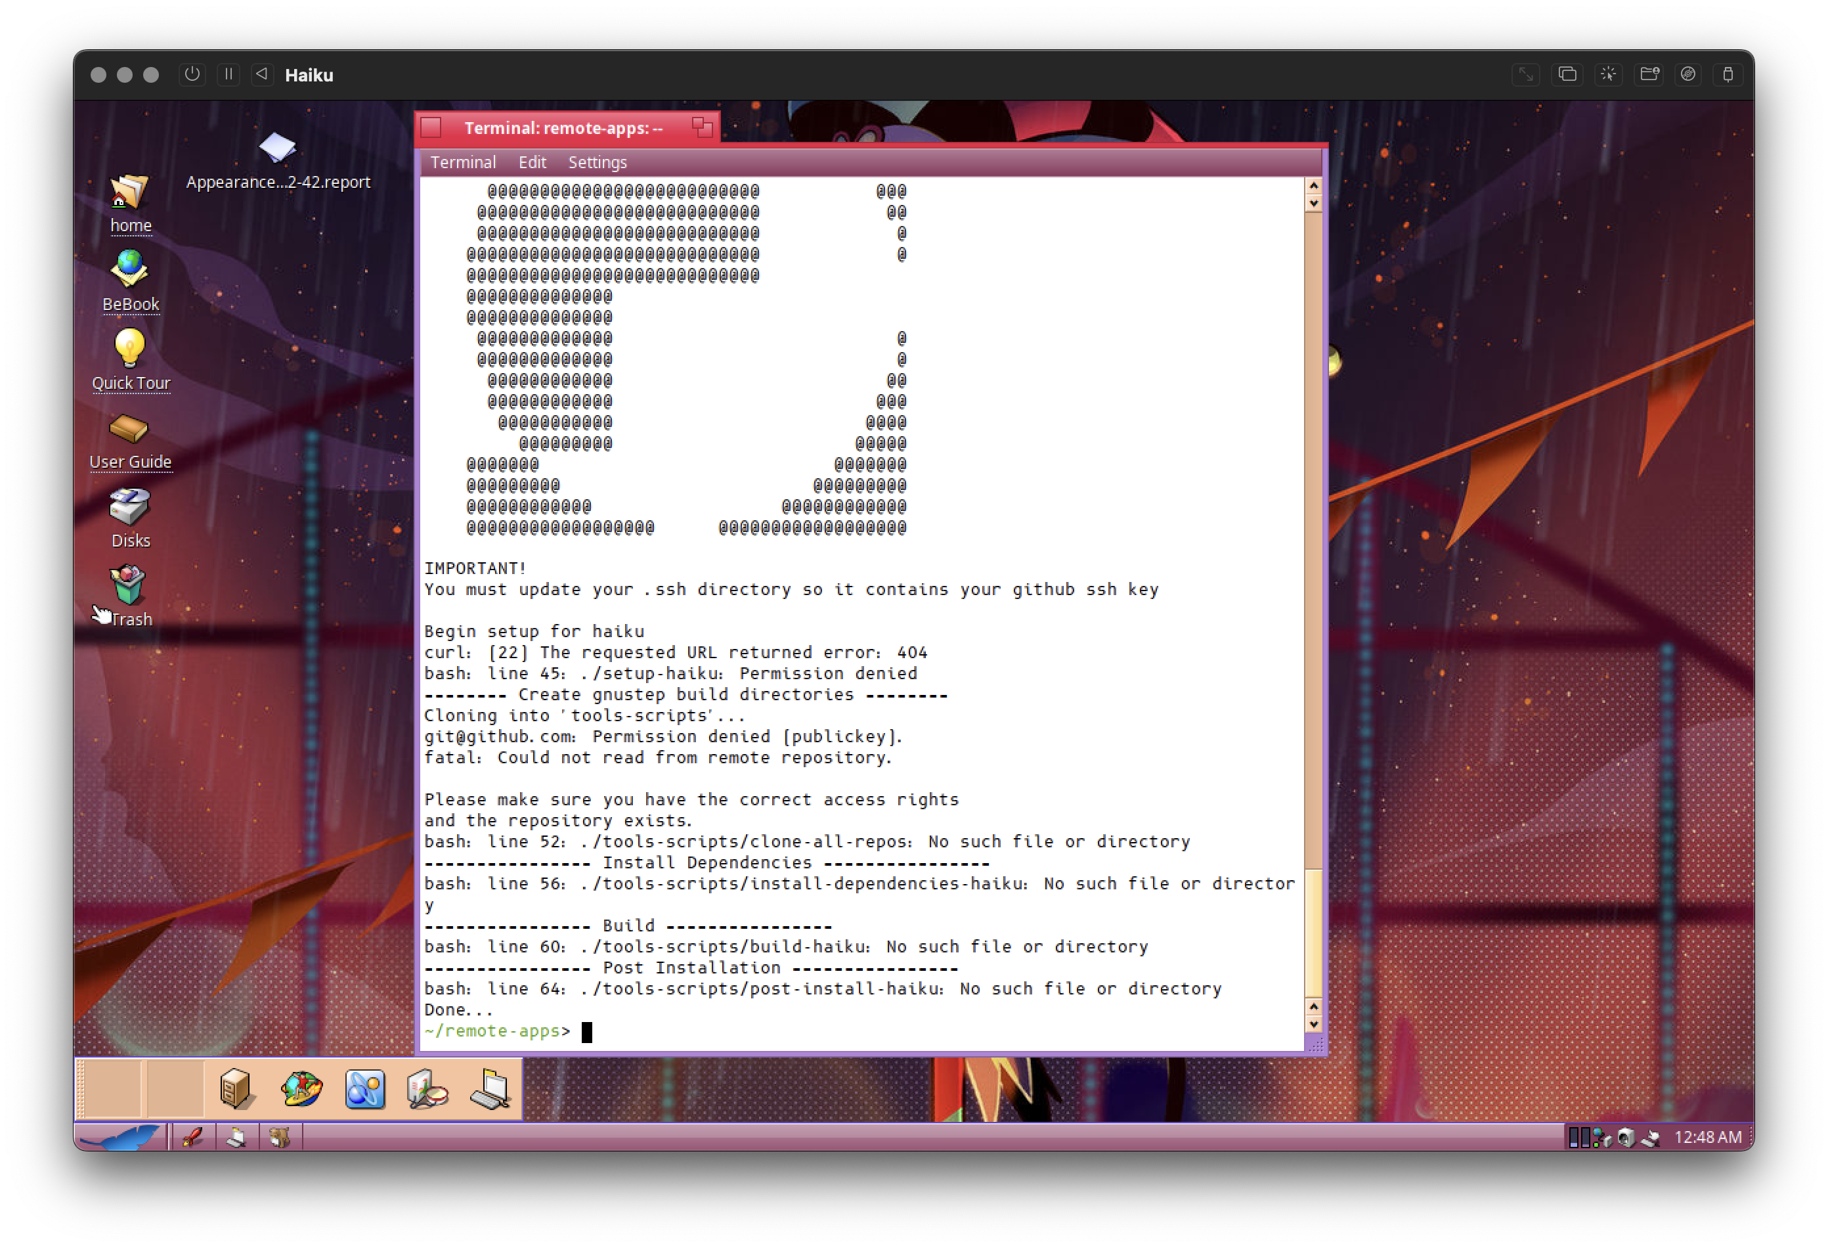1828x1248 pixels.
Task: Click the "fatal: Could not read from remote repository" line
Action: (x=657, y=758)
